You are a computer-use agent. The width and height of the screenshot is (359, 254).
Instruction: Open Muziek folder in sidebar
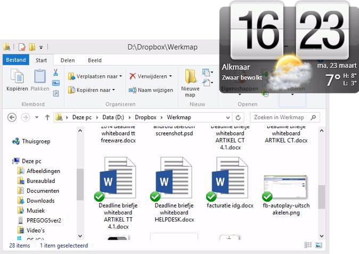(x=31, y=210)
